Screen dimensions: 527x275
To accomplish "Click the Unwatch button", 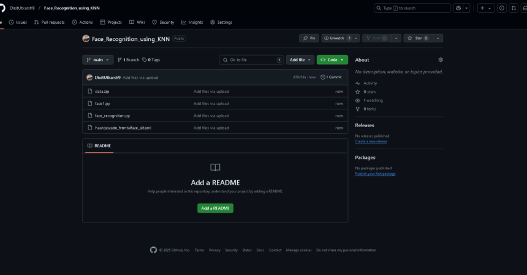I will tap(337, 38).
